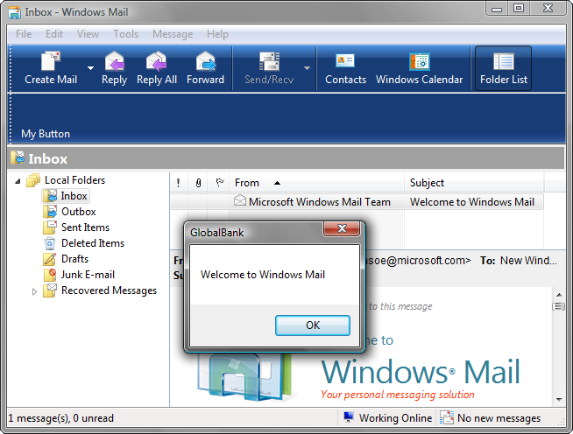This screenshot has width=573, height=434.
Task: Sort by Flag column header
Action: (x=219, y=183)
